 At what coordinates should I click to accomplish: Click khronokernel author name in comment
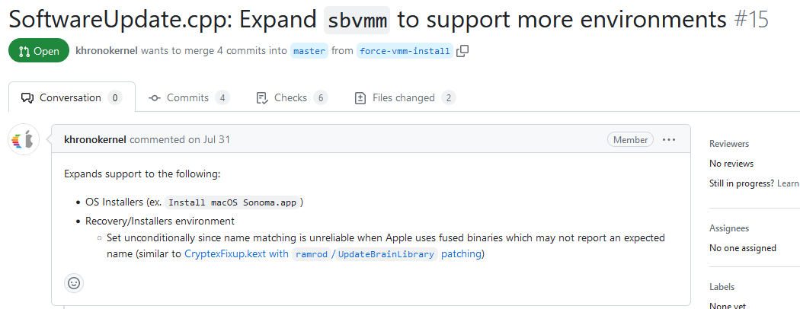point(95,140)
